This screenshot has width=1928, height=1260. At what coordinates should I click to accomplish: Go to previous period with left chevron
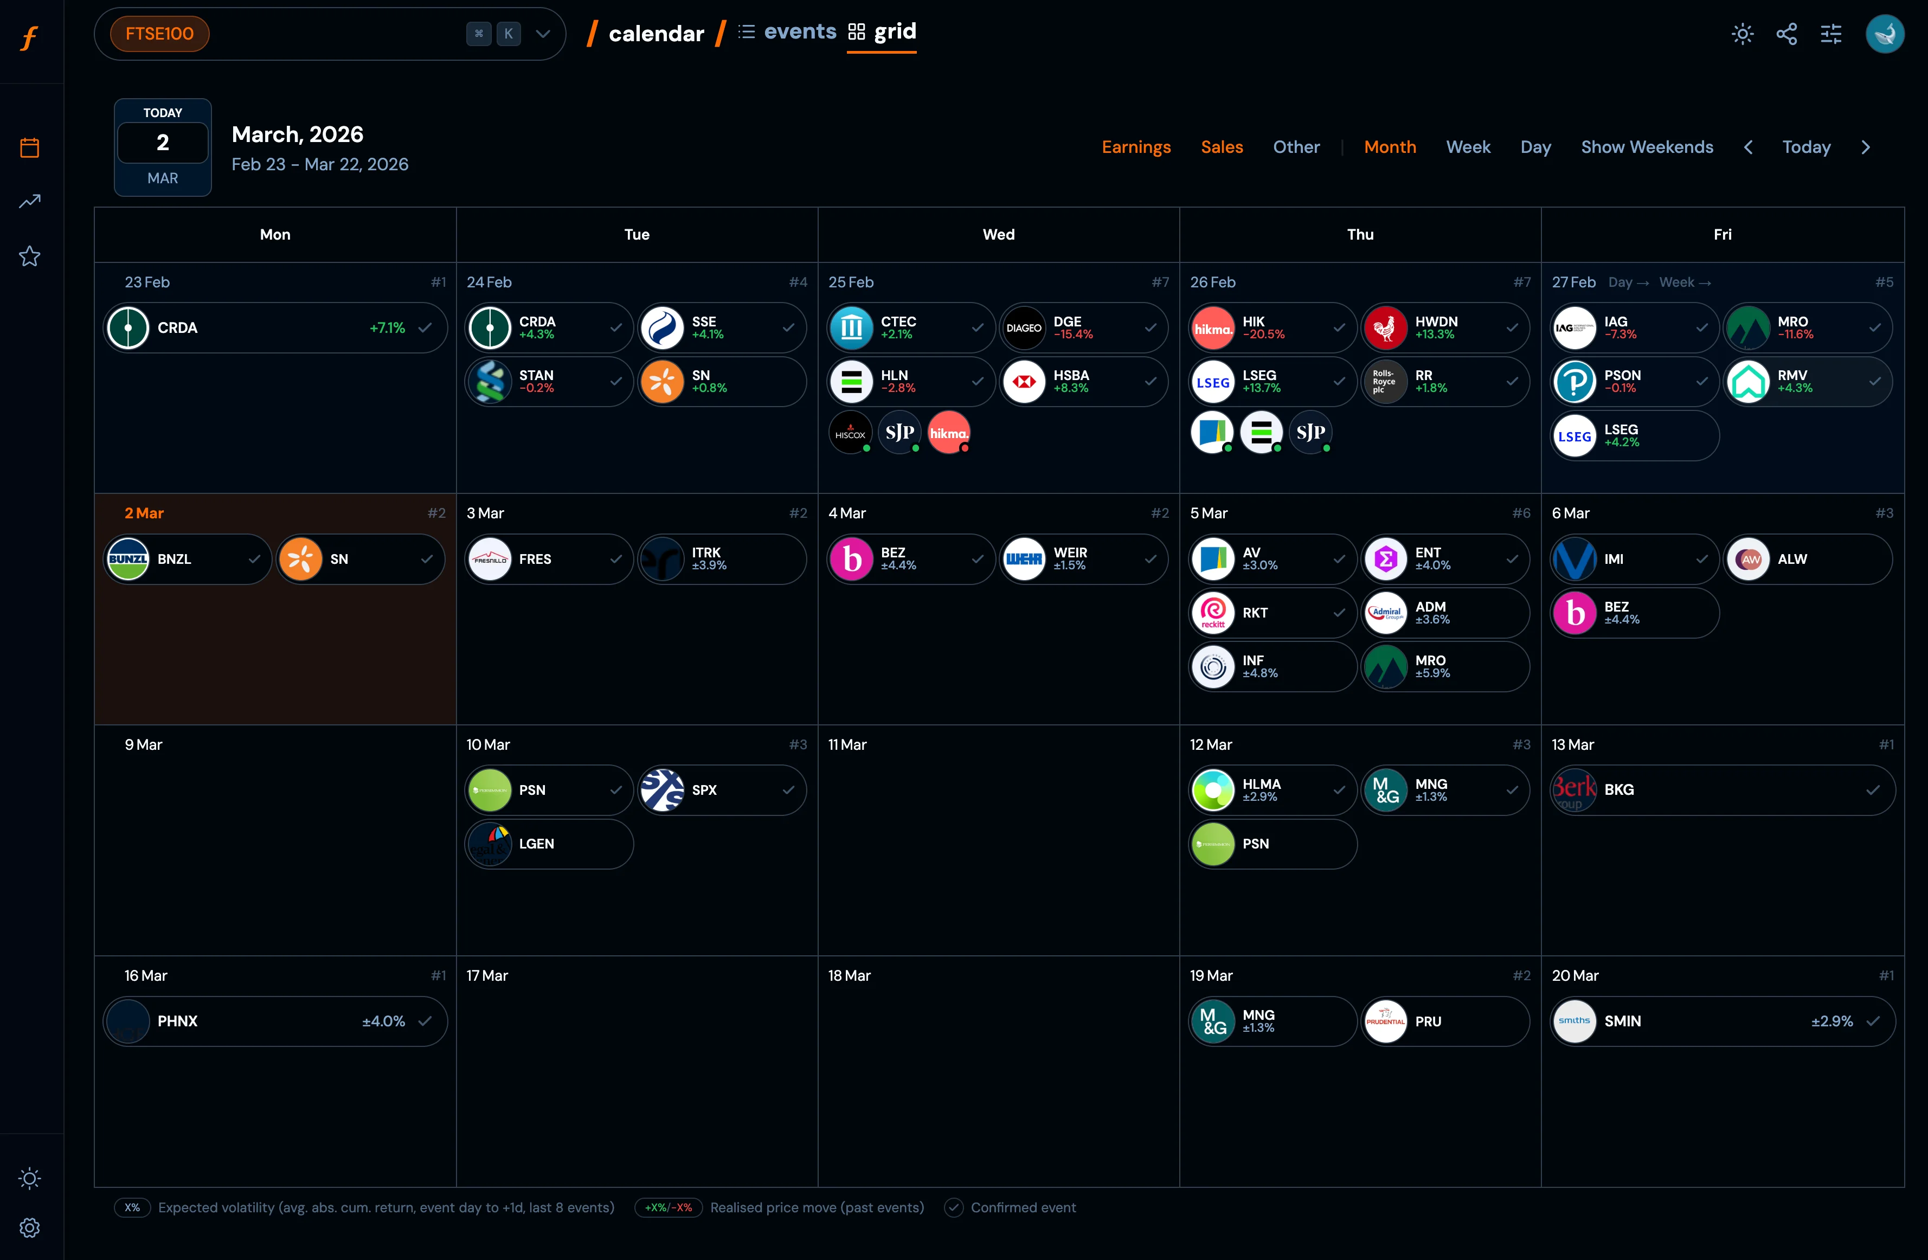pyautogui.click(x=1747, y=147)
